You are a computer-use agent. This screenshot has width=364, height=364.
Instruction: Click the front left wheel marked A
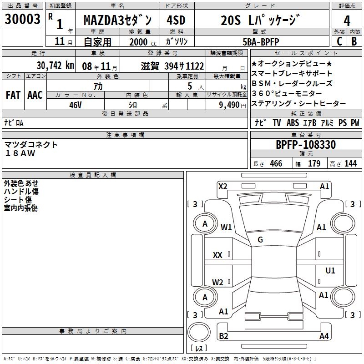point(205,224)
